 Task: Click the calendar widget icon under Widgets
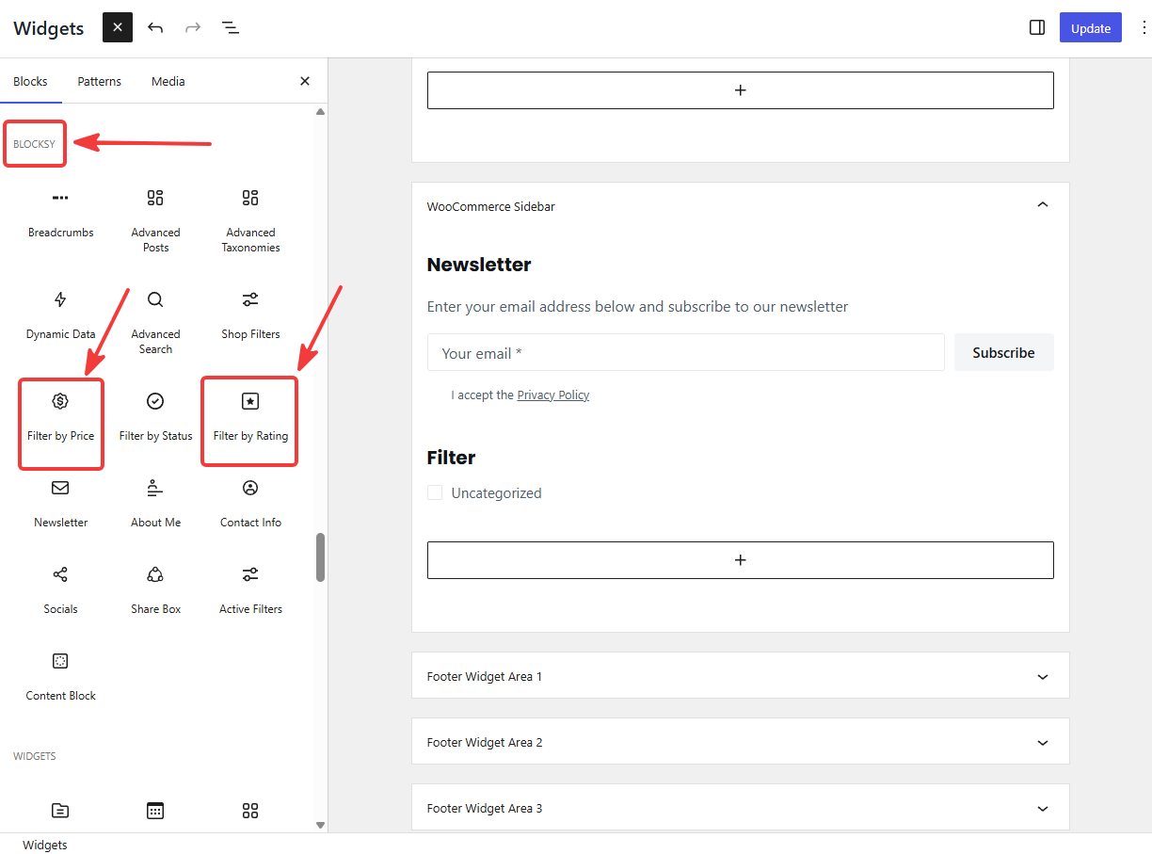[155, 811]
